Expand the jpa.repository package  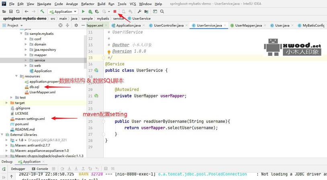[x=26, y=50]
